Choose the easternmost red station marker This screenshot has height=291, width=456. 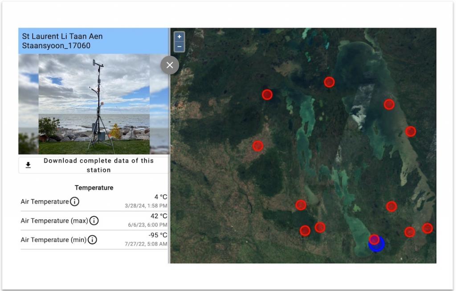click(427, 228)
